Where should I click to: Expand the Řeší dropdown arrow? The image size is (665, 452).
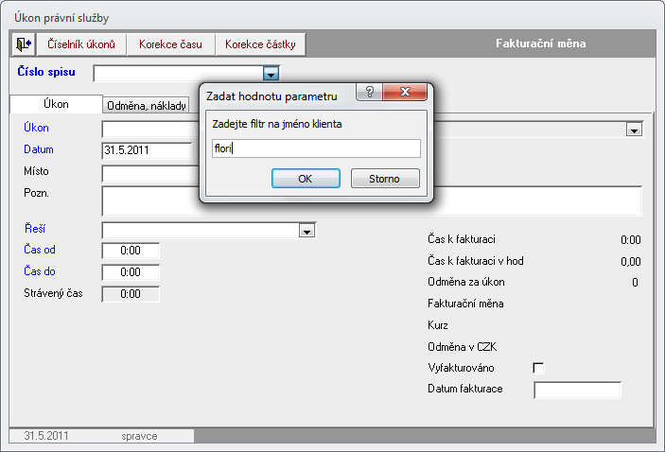pos(306,231)
